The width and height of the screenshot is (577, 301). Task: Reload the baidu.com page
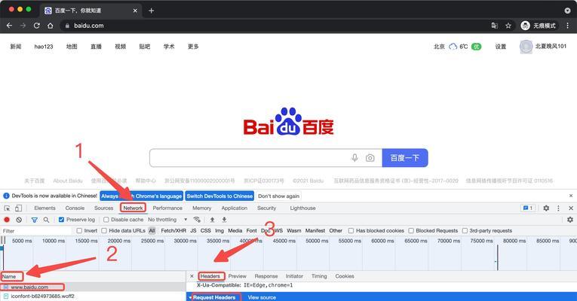pos(36,26)
